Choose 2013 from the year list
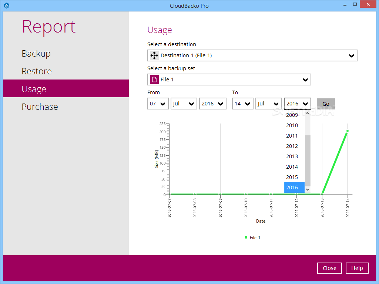This screenshot has width=379, height=284. (294, 157)
